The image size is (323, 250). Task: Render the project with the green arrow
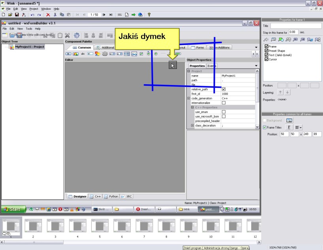click(x=133, y=15)
